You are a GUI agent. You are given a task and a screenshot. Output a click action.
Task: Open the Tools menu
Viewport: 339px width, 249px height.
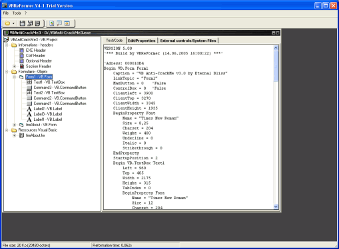click(x=17, y=13)
